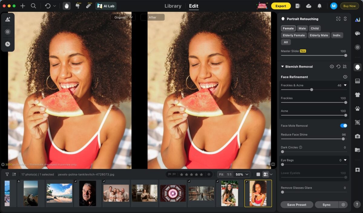Switch to the Library tab
The image size is (363, 213).
point(173,6)
